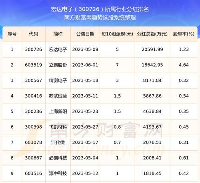Select stock code 603516
This screenshot has height=183, width=200.
[x=34, y=173]
